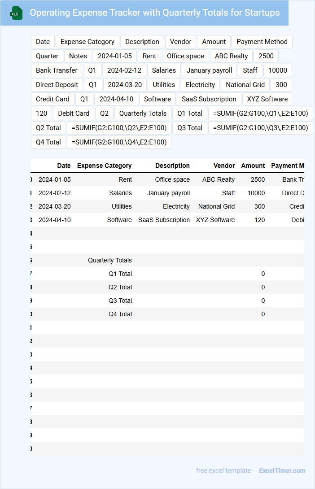Image resolution: width=315 pixels, height=489 pixels.
Task: Select the 10000 tag chip
Action: (x=278, y=70)
